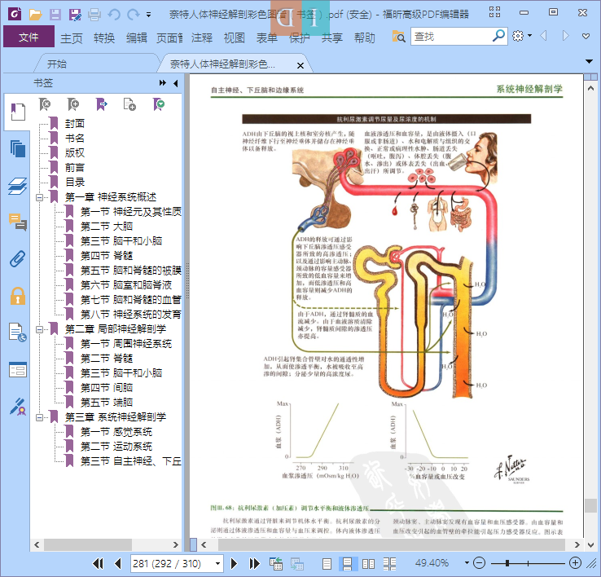Open the Bookmarks sidebar panel icon
The width and height of the screenshot is (601, 577).
[x=18, y=112]
